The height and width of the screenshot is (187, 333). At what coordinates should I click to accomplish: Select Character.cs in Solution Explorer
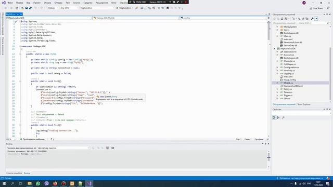pos(289,61)
